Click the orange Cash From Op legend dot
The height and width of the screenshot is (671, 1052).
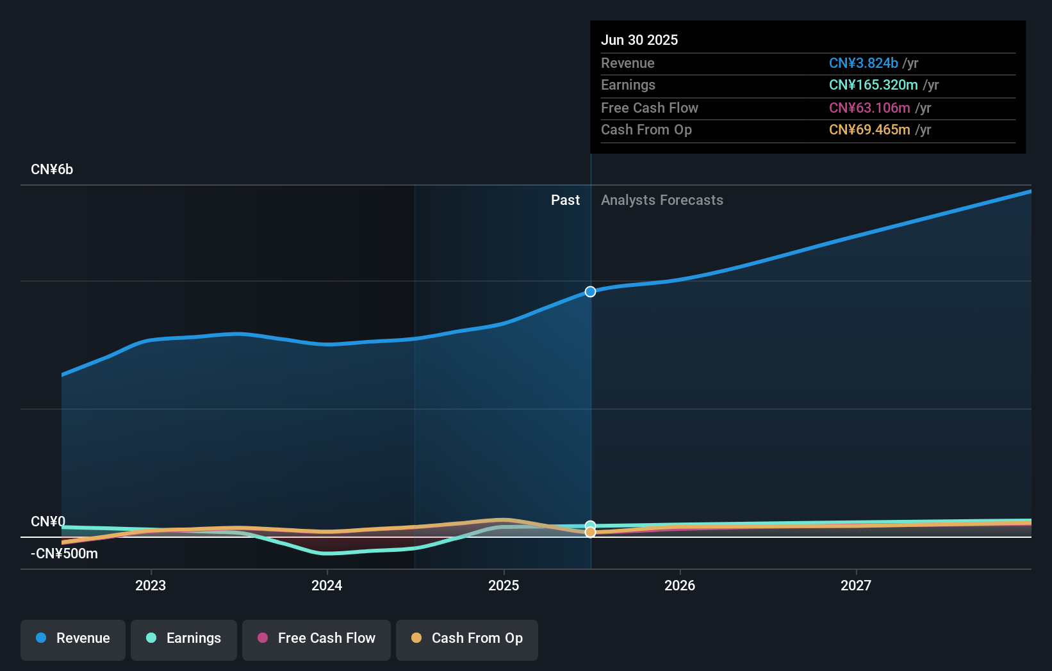tap(417, 638)
